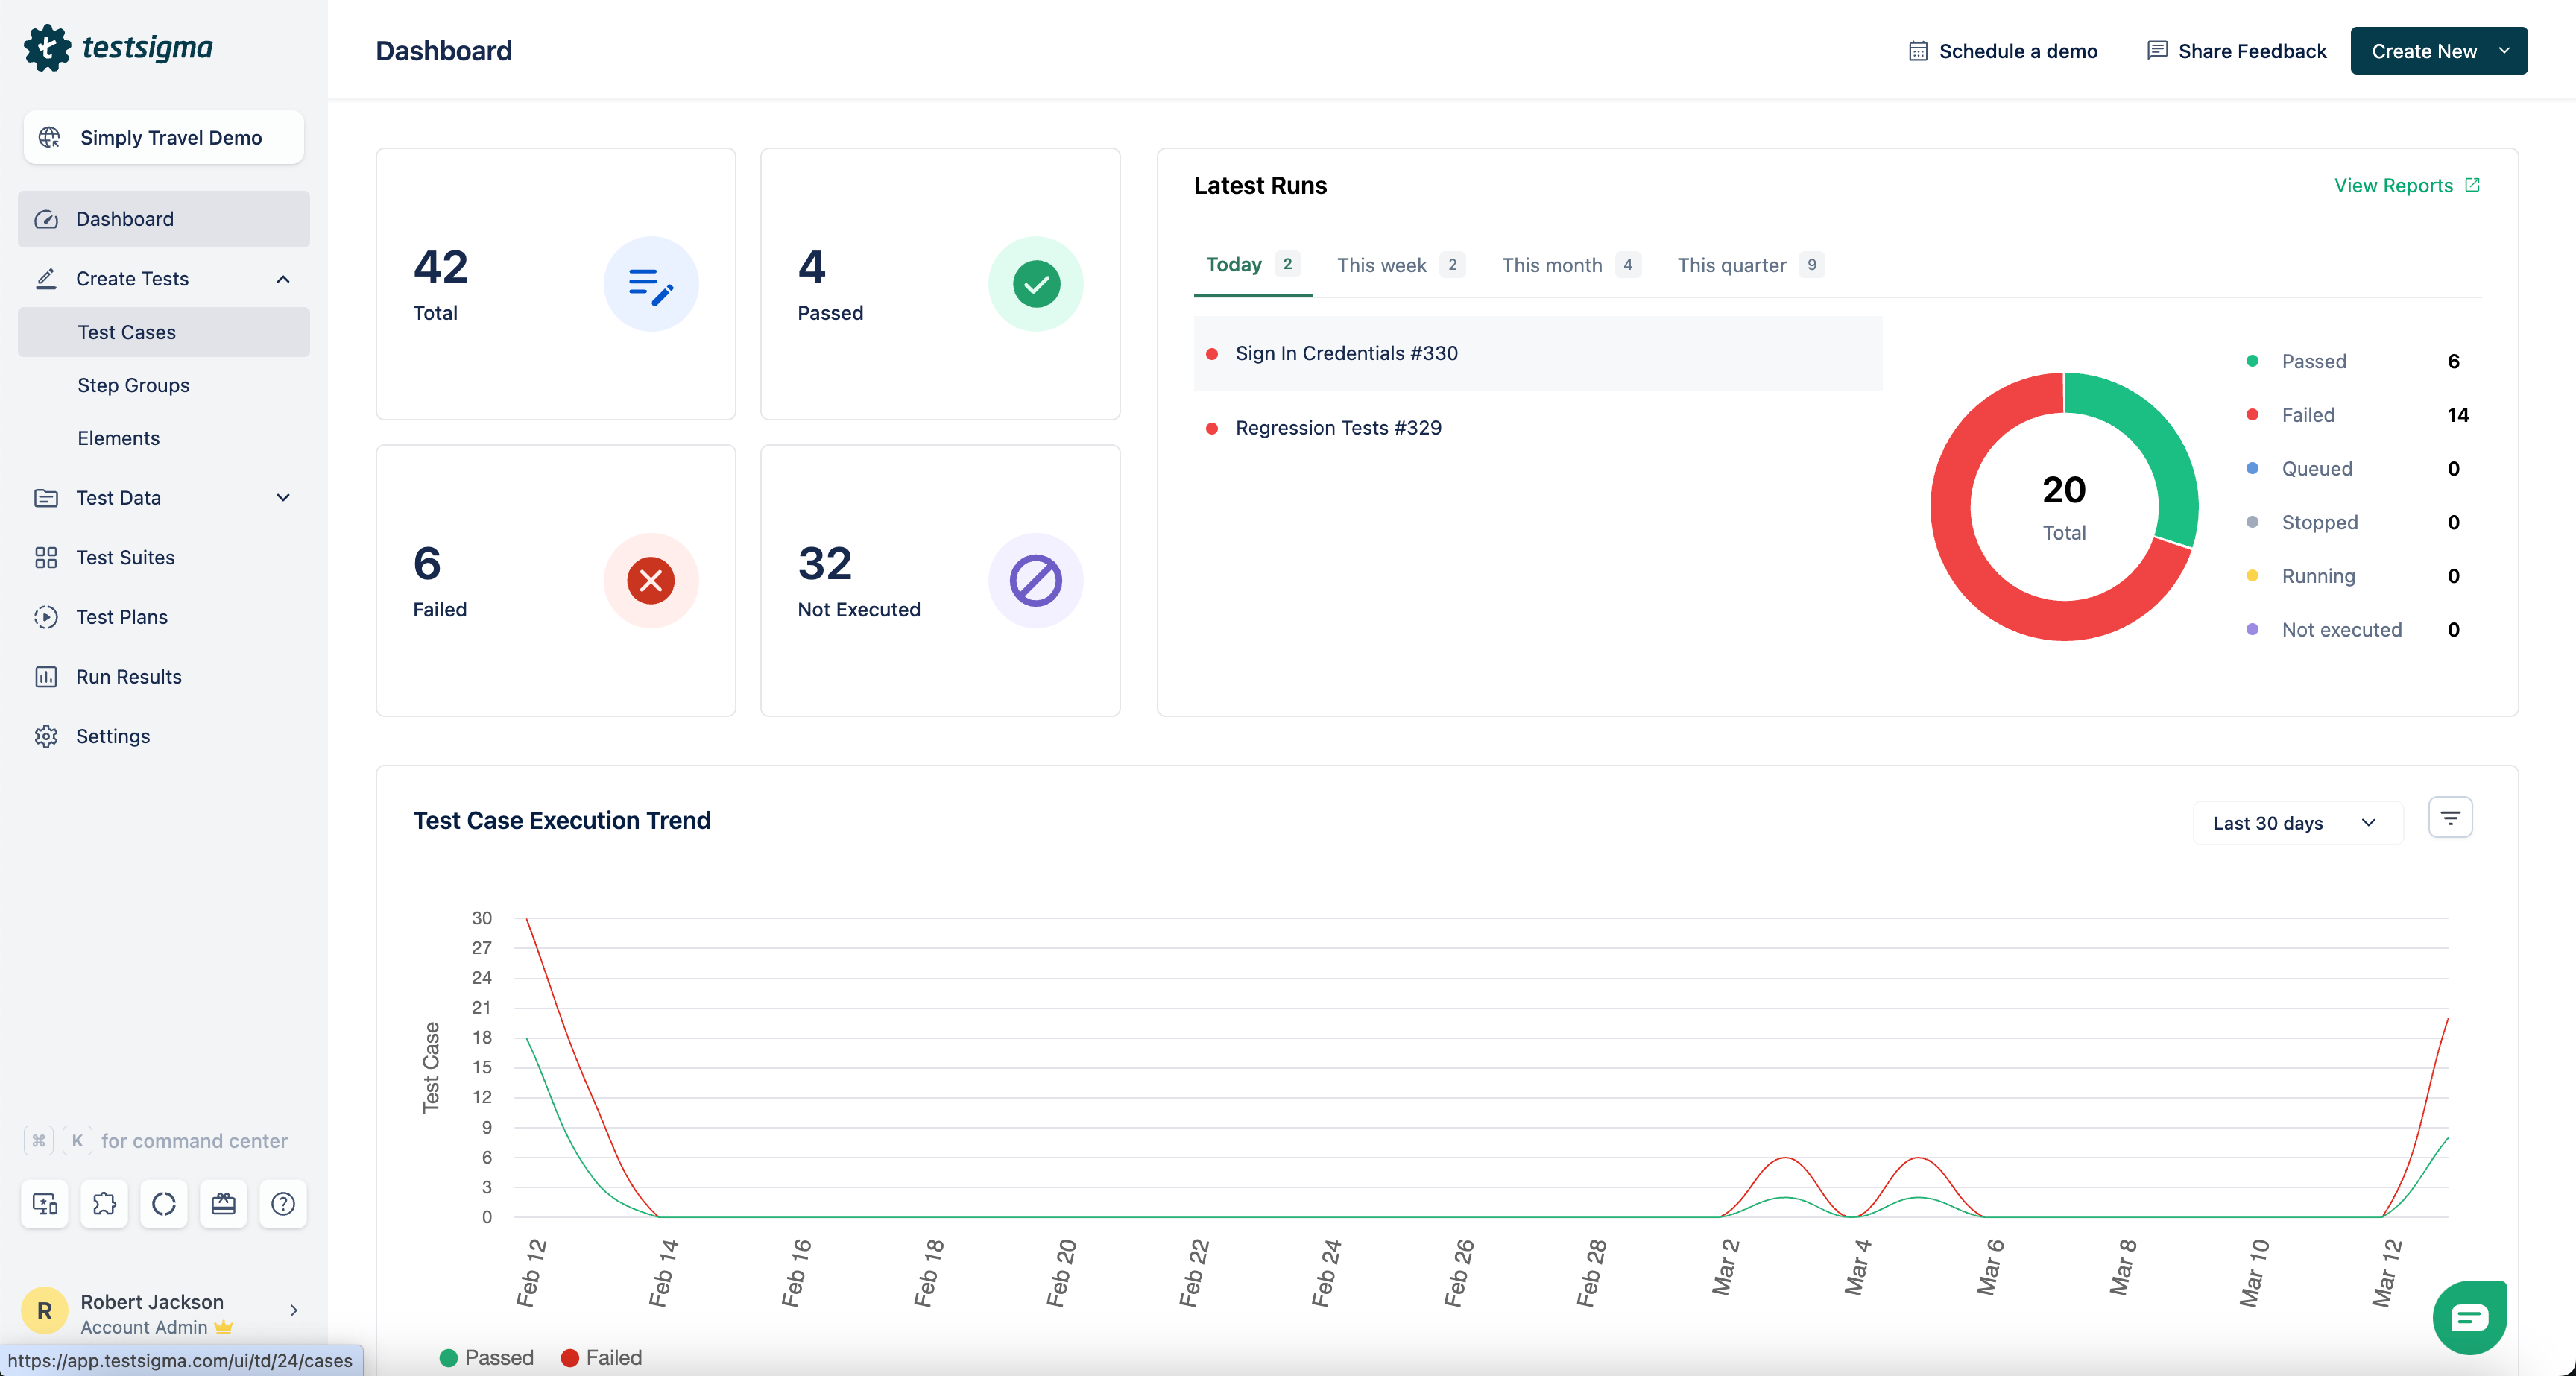Click the dashed circle icon in sidebar
The width and height of the screenshot is (2576, 1376).
pyautogui.click(x=164, y=1203)
